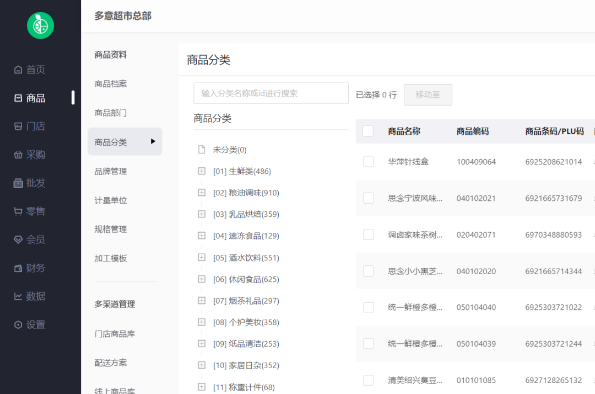Open the 财务 finance wallet icon
The width and height of the screenshot is (595, 394).
(18, 269)
